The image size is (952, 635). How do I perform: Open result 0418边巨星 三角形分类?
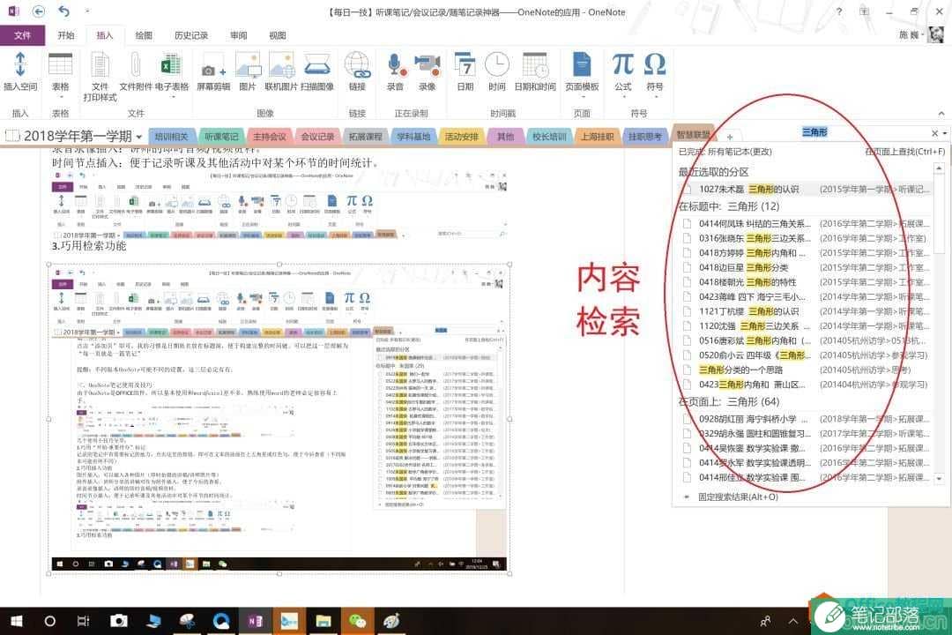coord(806,267)
